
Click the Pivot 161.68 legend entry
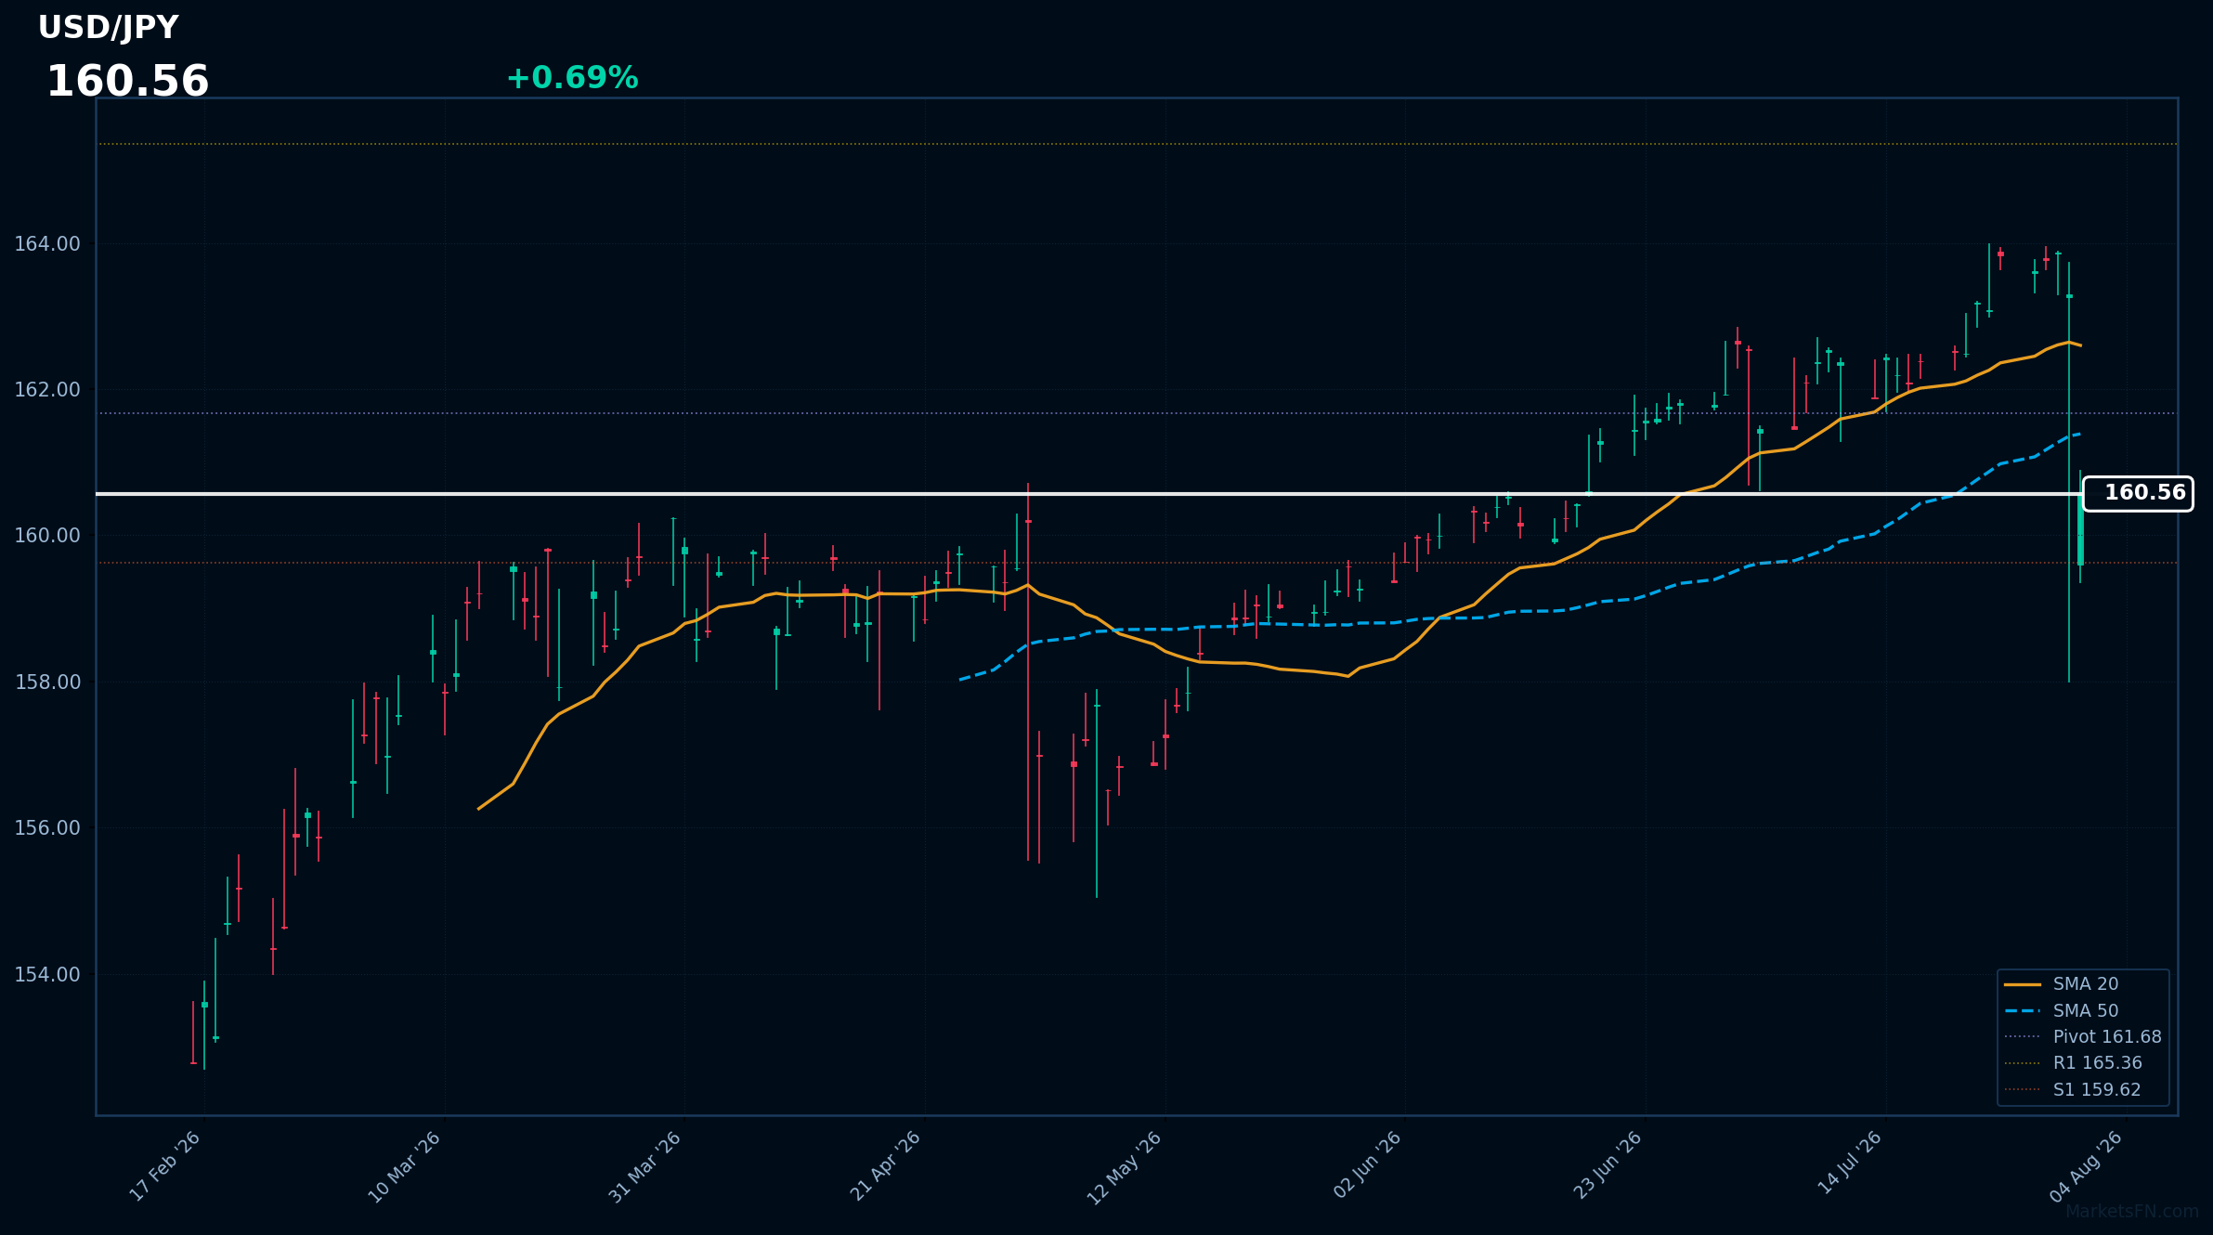click(2082, 1037)
